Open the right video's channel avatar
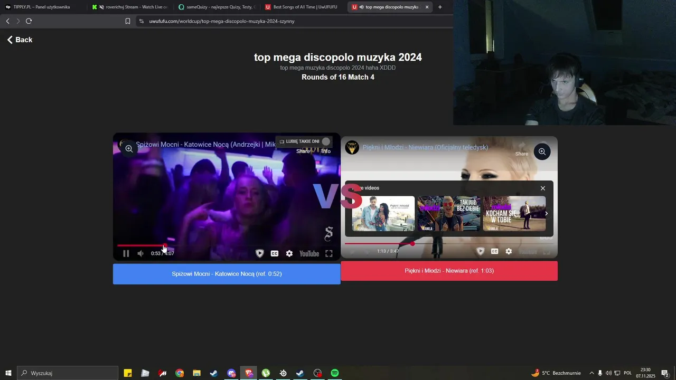Screen dimensions: 676x380 352,147
